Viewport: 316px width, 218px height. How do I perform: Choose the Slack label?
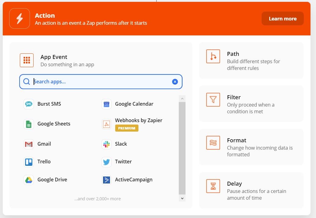(121, 144)
